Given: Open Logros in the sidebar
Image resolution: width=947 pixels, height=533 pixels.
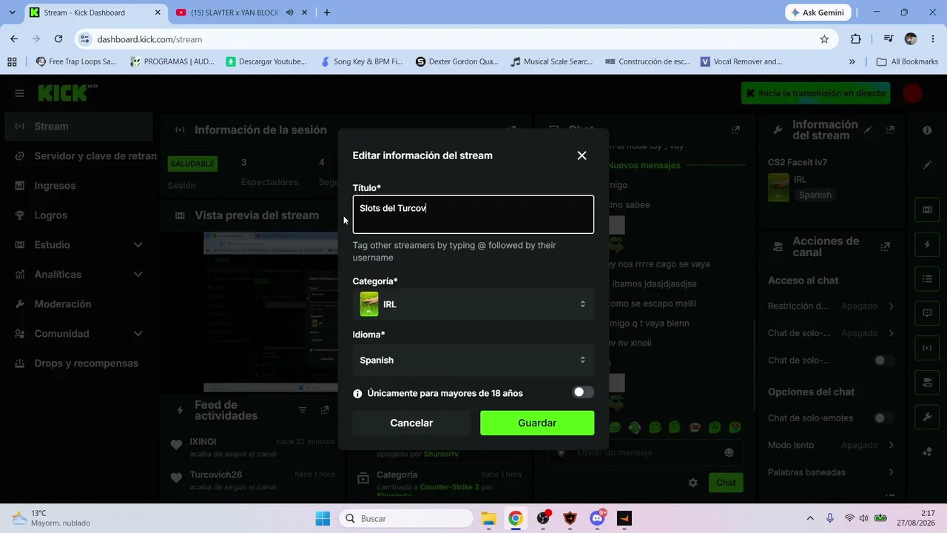Looking at the screenshot, I should pos(78,215).
